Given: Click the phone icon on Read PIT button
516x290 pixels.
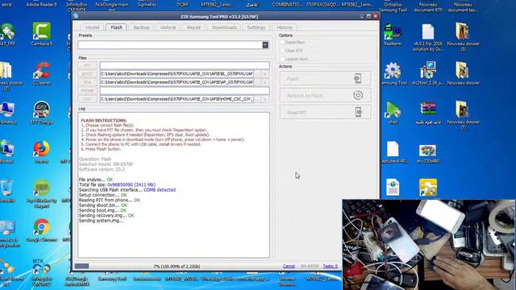Looking at the screenshot, I should coord(358,112).
